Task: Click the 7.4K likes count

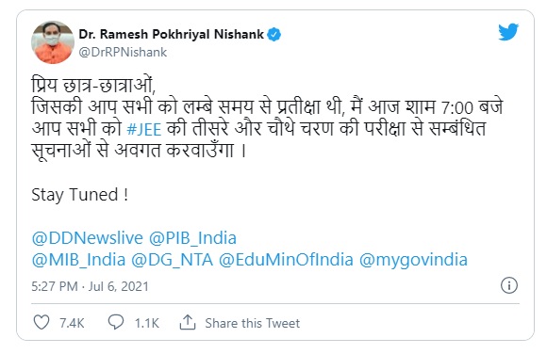Action: pyautogui.click(x=72, y=323)
